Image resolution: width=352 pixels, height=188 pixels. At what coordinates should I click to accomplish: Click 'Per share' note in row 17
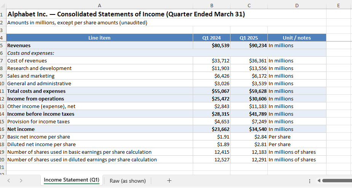pos(297,137)
